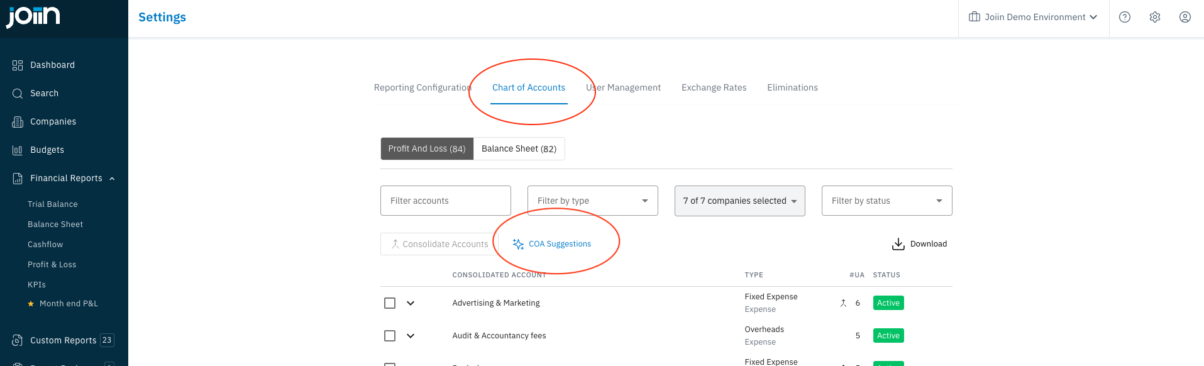Check the Audit & Accountancy fees checkbox
1204x366 pixels.
[x=390, y=336]
